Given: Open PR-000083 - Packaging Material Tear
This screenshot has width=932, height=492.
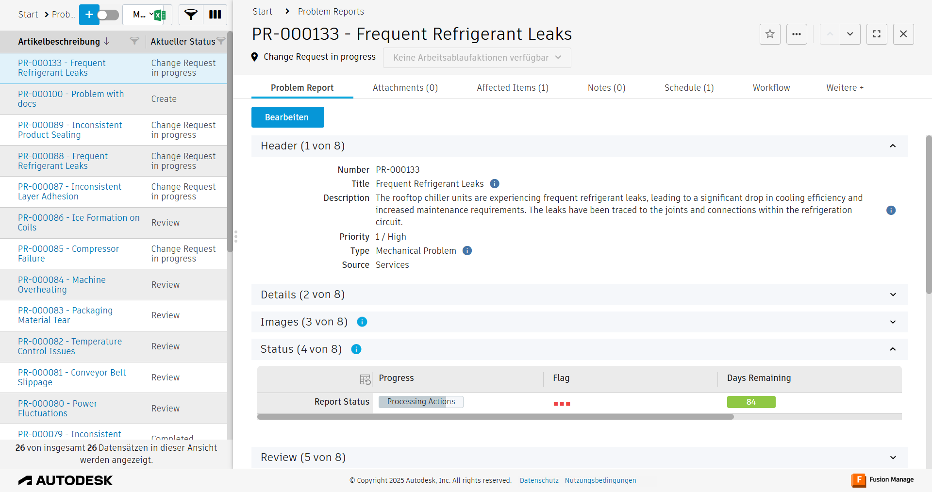Looking at the screenshot, I should (65, 315).
